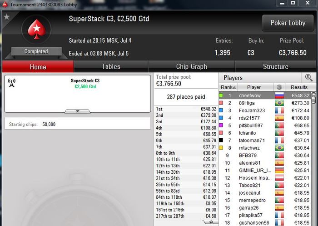The height and width of the screenshot is (226, 318).
Task: Open the player search magnifier icon
Action: [308, 78]
